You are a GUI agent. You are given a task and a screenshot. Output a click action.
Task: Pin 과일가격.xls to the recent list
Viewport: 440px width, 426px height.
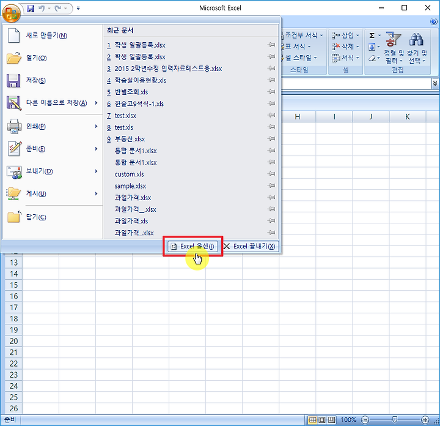click(x=271, y=221)
